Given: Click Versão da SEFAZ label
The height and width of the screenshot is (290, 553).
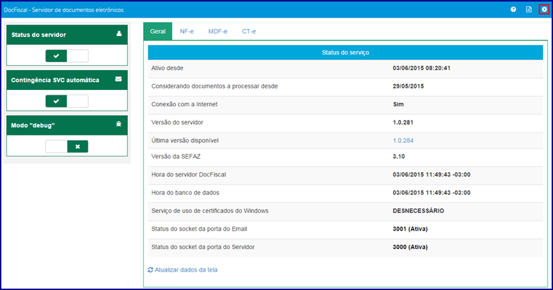Looking at the screenshot, I should pos(176,157).
